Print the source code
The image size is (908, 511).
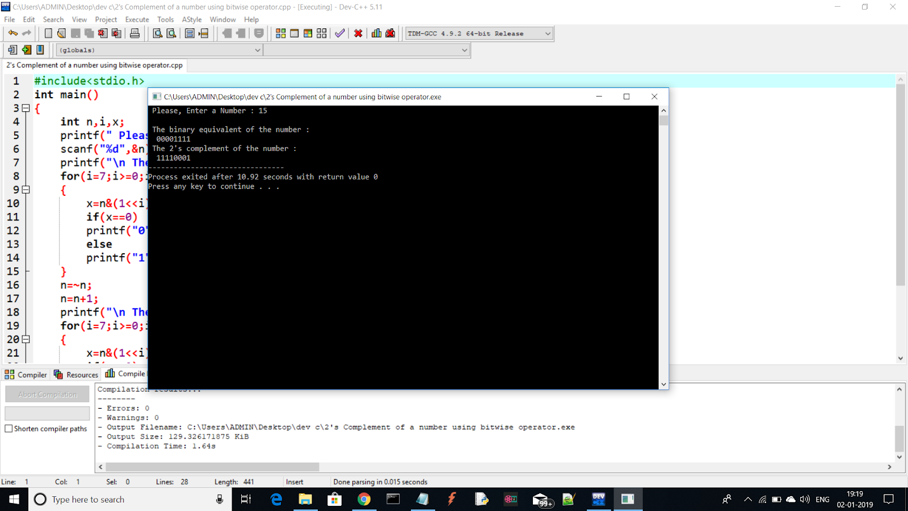pyautogui.click(x=135, y=33)
